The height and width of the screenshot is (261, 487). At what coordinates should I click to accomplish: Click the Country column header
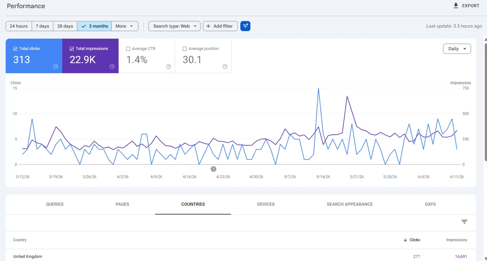[20, 240]
